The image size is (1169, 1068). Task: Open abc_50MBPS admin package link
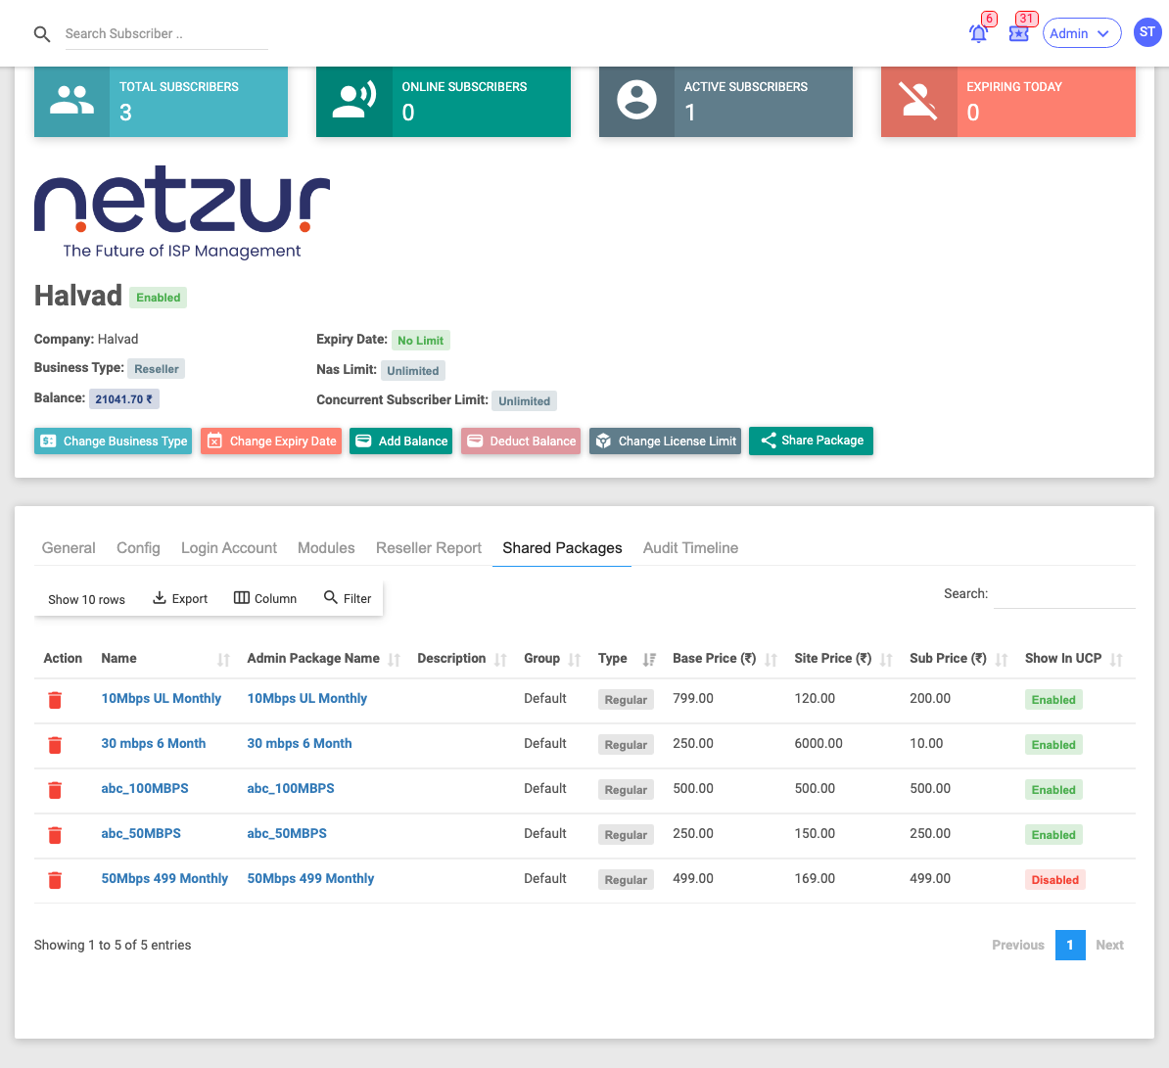[x=287, y=833]
